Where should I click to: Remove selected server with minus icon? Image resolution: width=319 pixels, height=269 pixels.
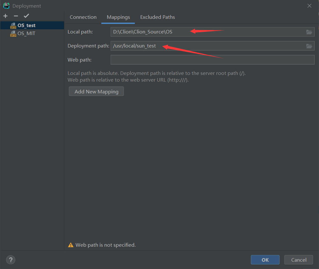tap(16, 16)
